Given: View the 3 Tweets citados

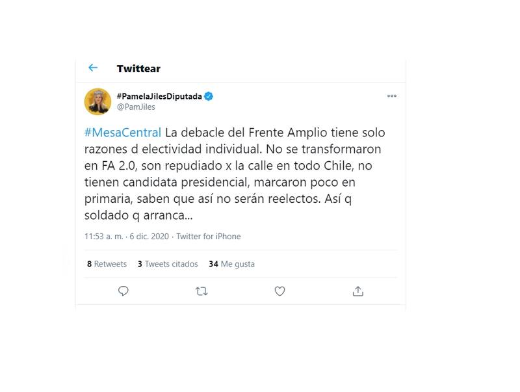Looking at the screenshot, I should tap(168, 264).
